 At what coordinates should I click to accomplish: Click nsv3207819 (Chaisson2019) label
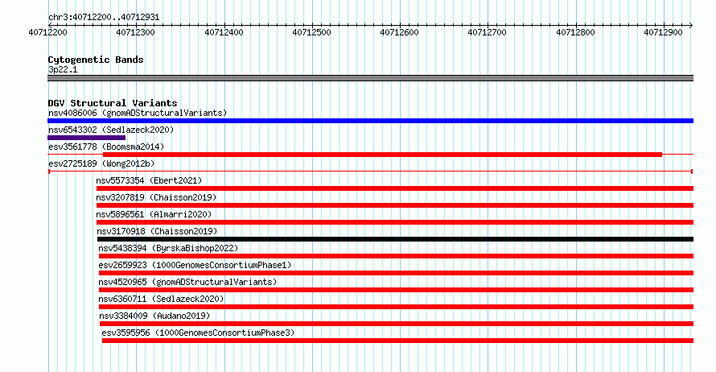[x=156, y=197]
